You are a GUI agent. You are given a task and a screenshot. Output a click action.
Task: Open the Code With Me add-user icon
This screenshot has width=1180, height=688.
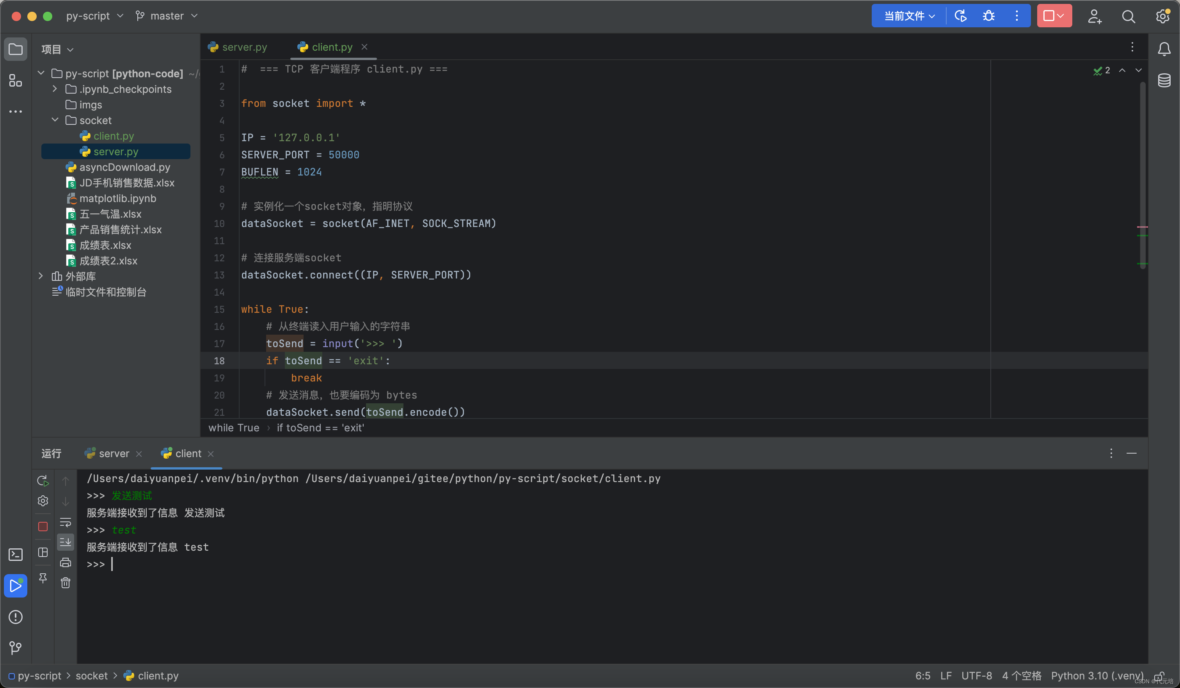tap(1094, 16)
